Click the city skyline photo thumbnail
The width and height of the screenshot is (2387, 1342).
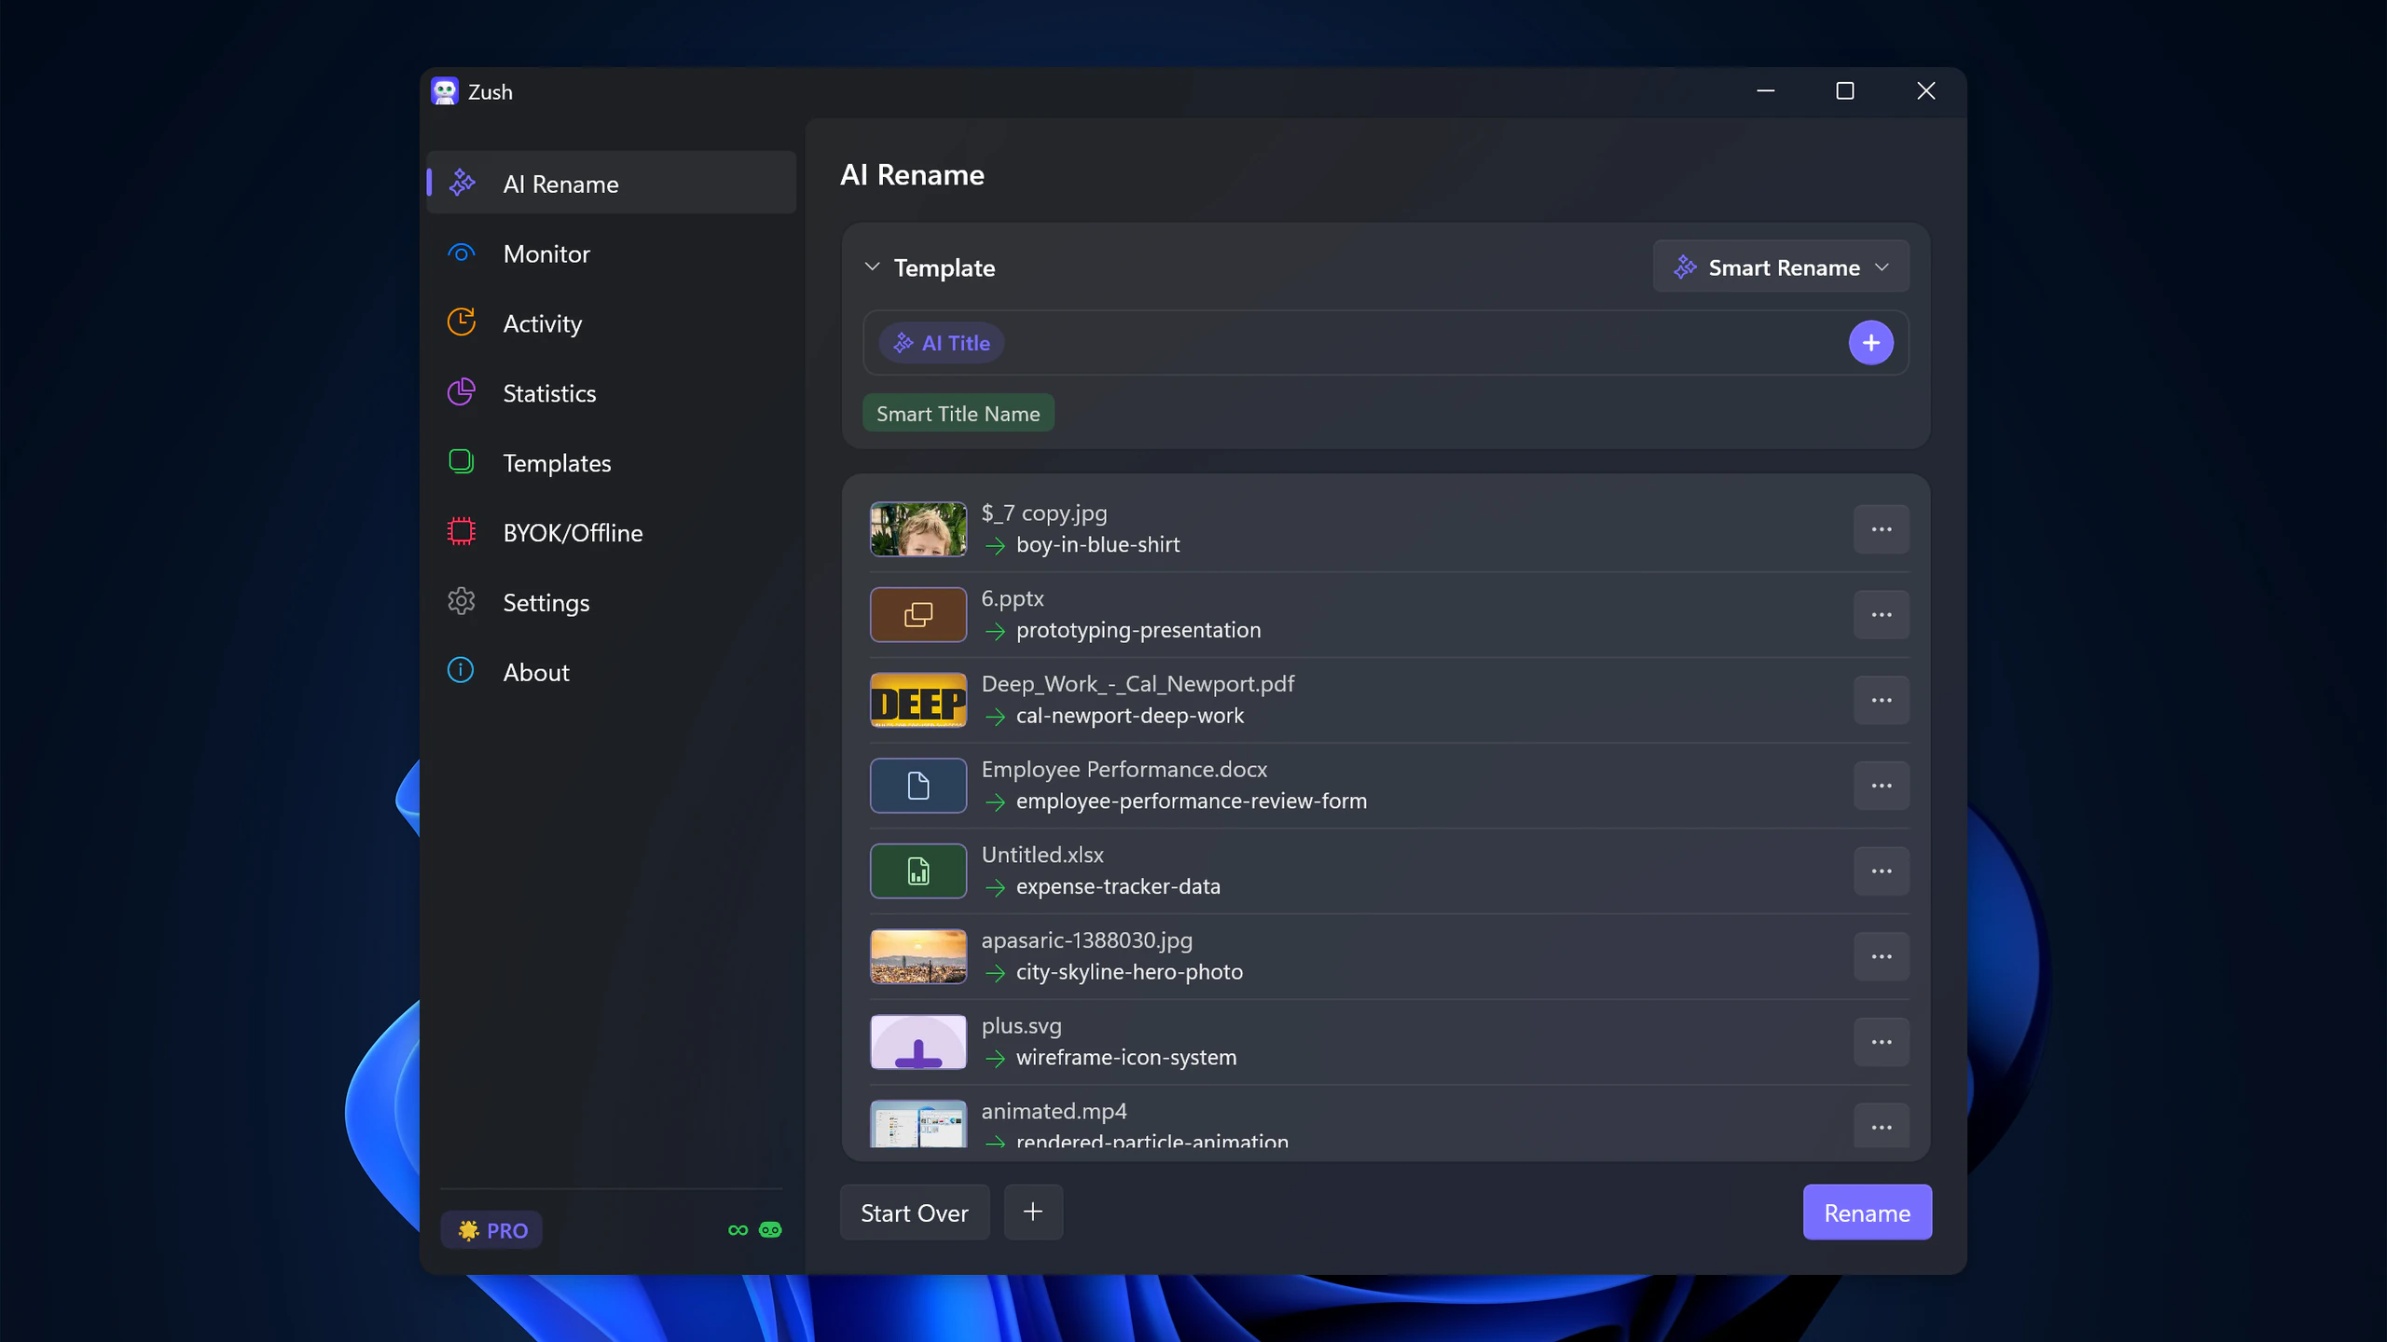918,957
